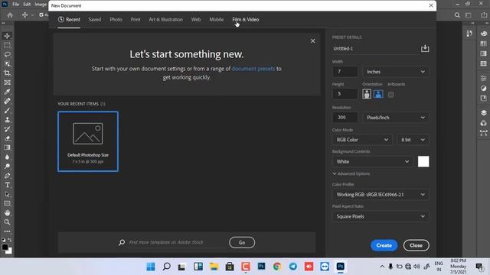Open the Paths panel icon
This screenshot has width=490, height=275.
(x=483, y=134)
